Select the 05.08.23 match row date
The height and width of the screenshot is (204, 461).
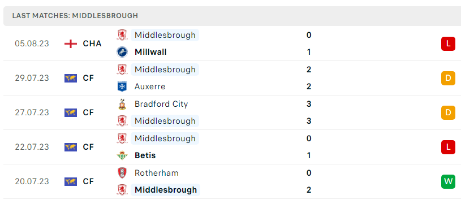point(32,44)
